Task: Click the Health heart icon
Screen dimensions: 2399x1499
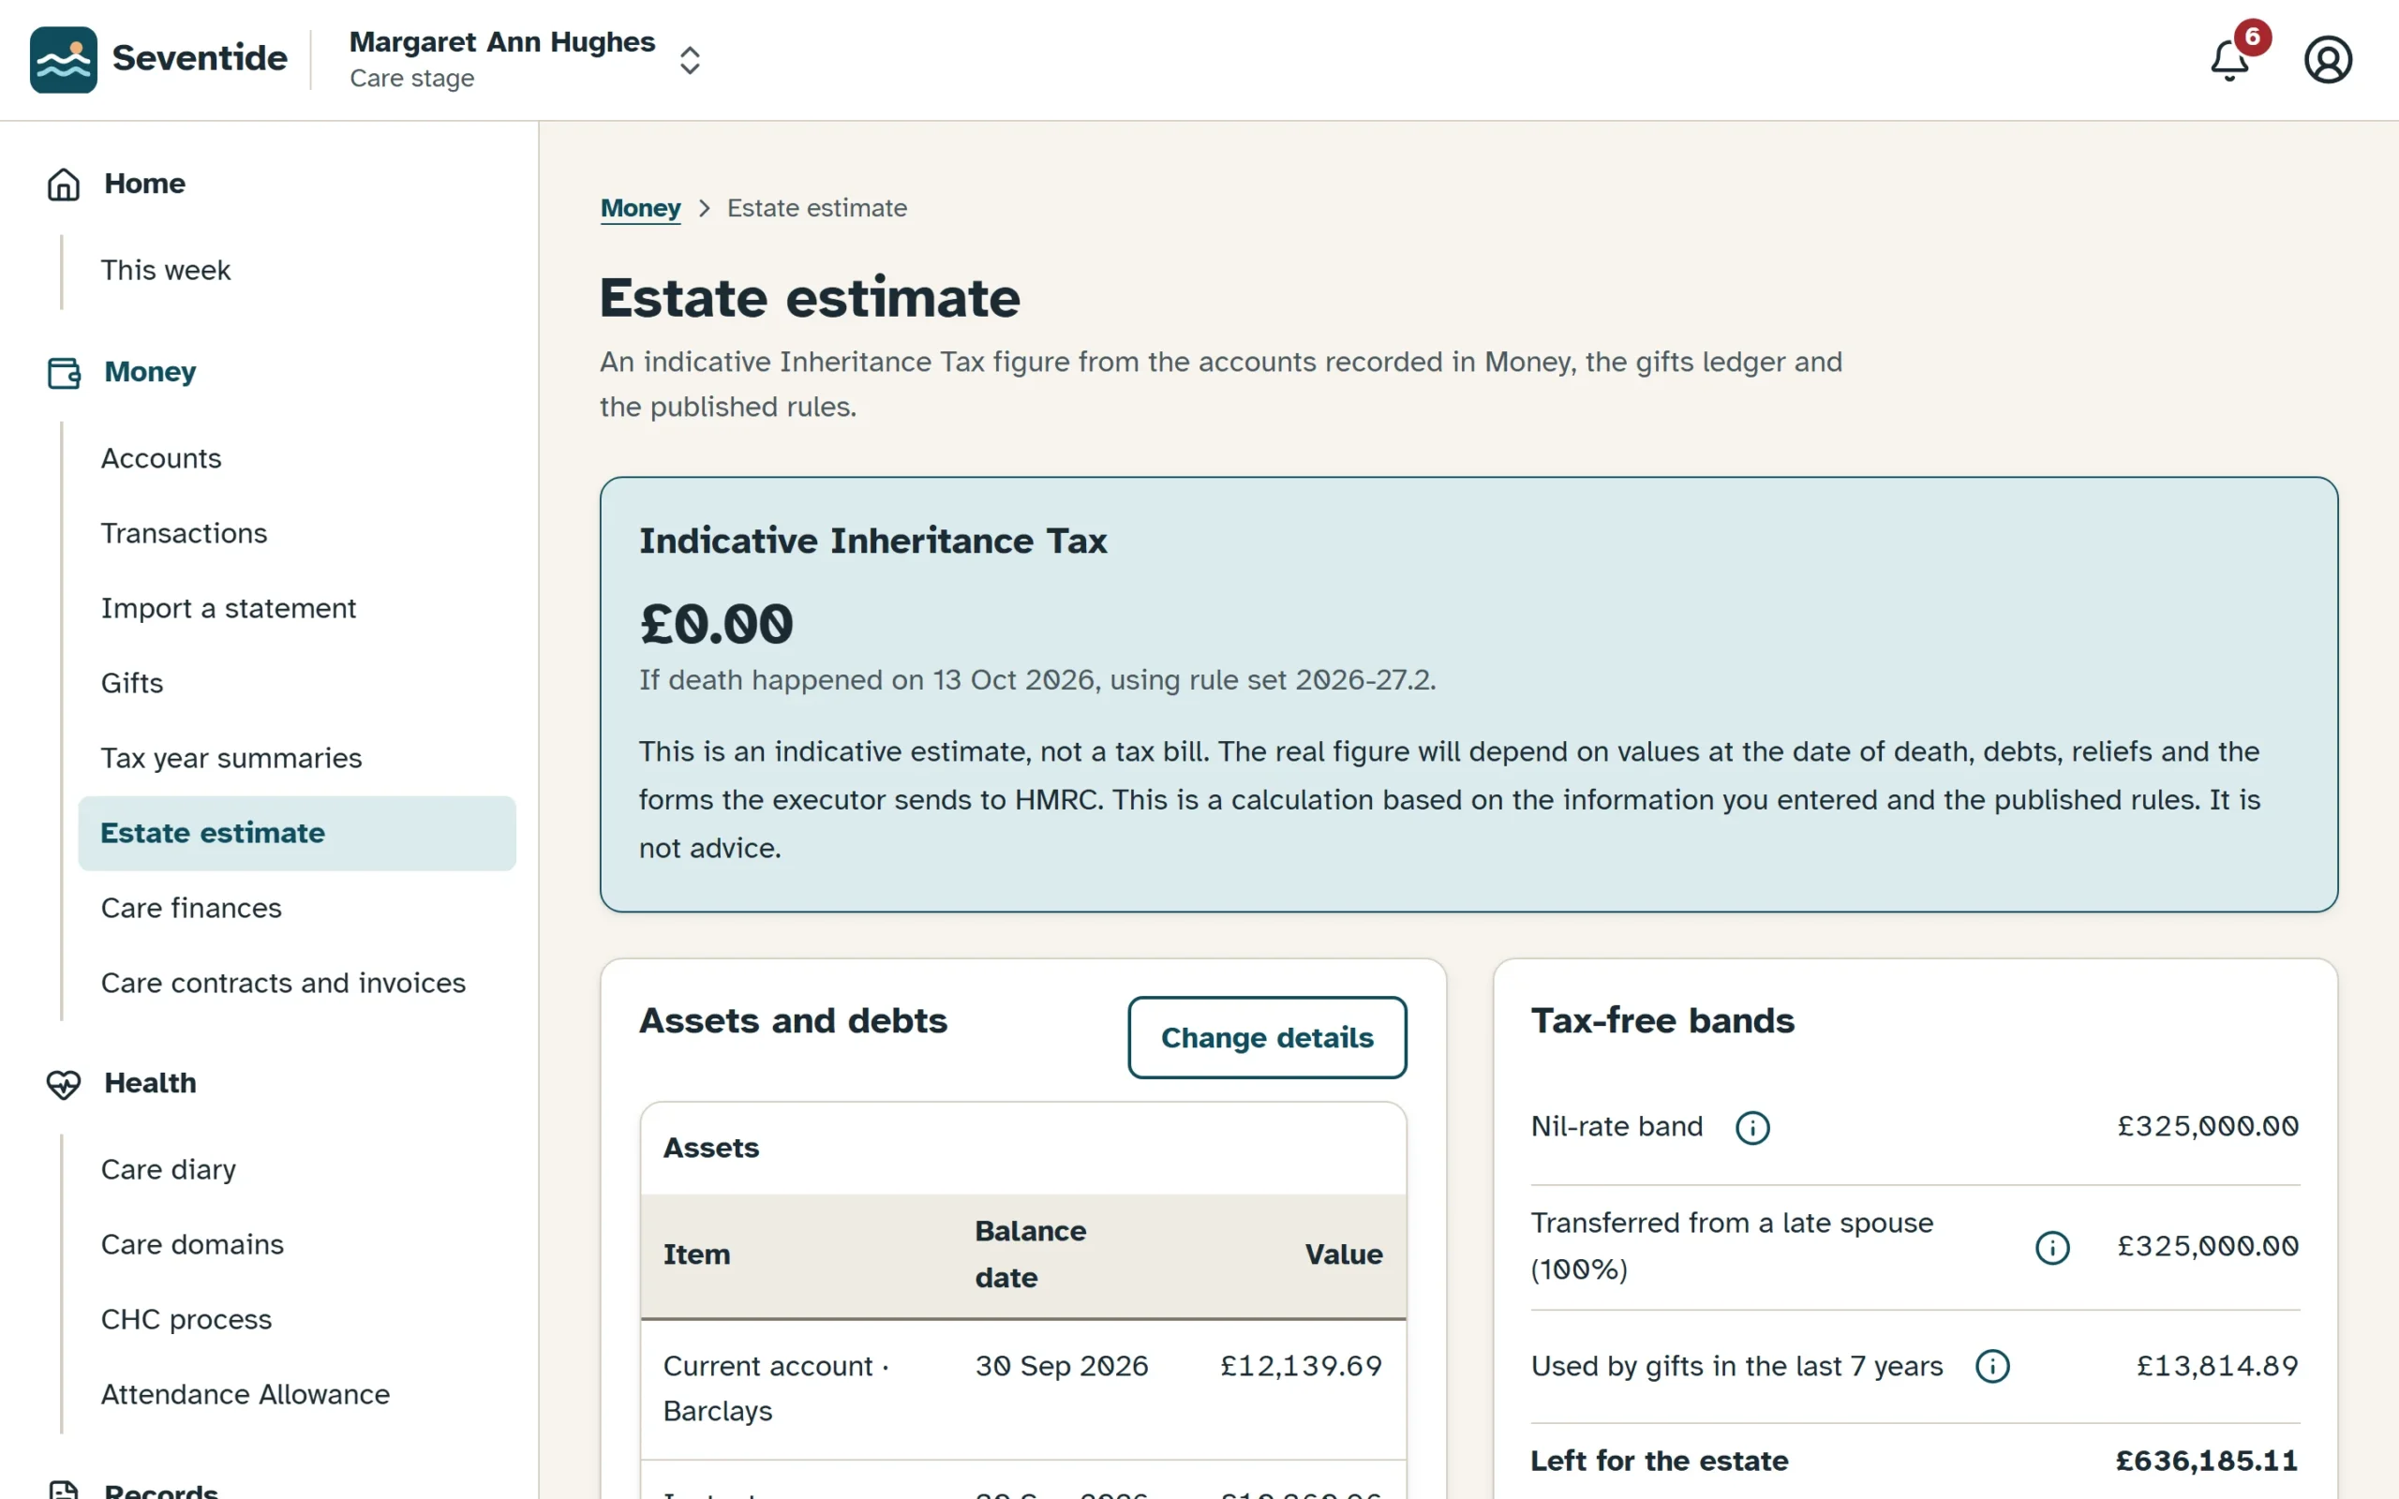Action: point(64,1084)
